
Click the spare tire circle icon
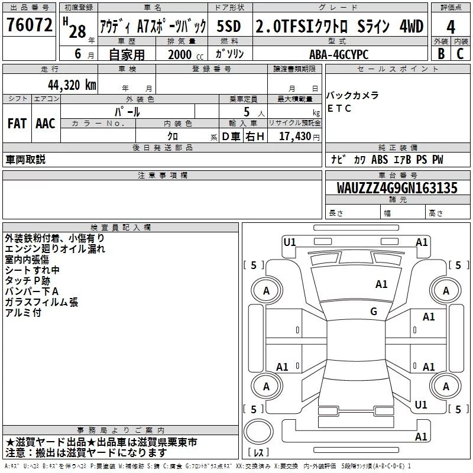(x=258, y=432)
